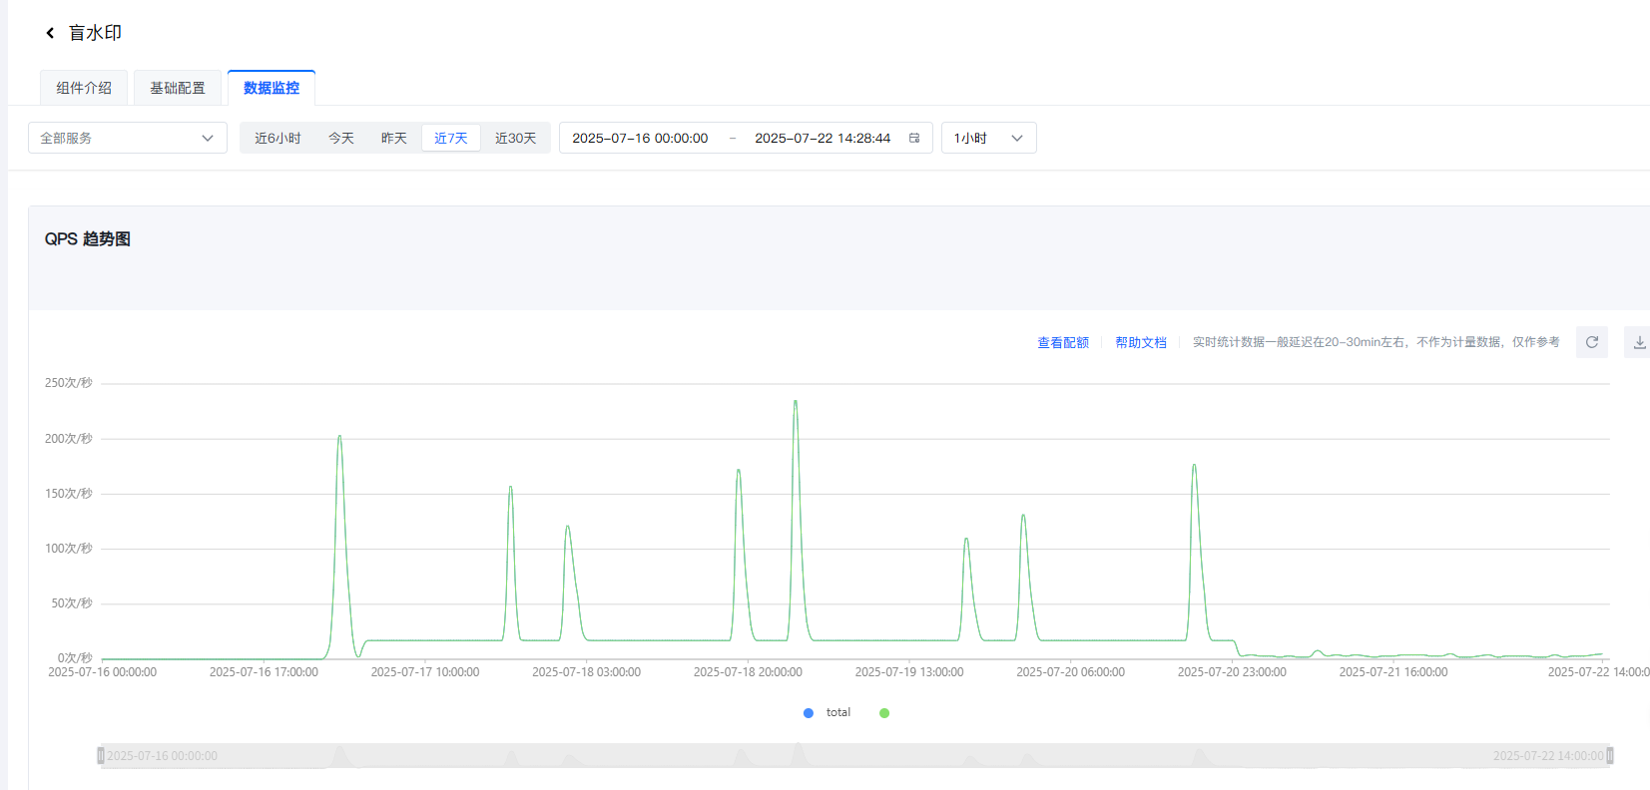Viewport: 1650px width, 790px height.
Task: Switch to the 近30天 time range
Action: tap(515, 138)
